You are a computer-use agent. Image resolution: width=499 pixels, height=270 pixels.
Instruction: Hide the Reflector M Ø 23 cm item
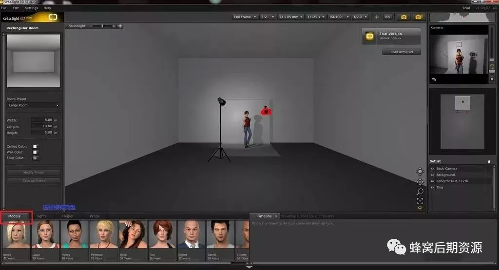pos(432,181)
